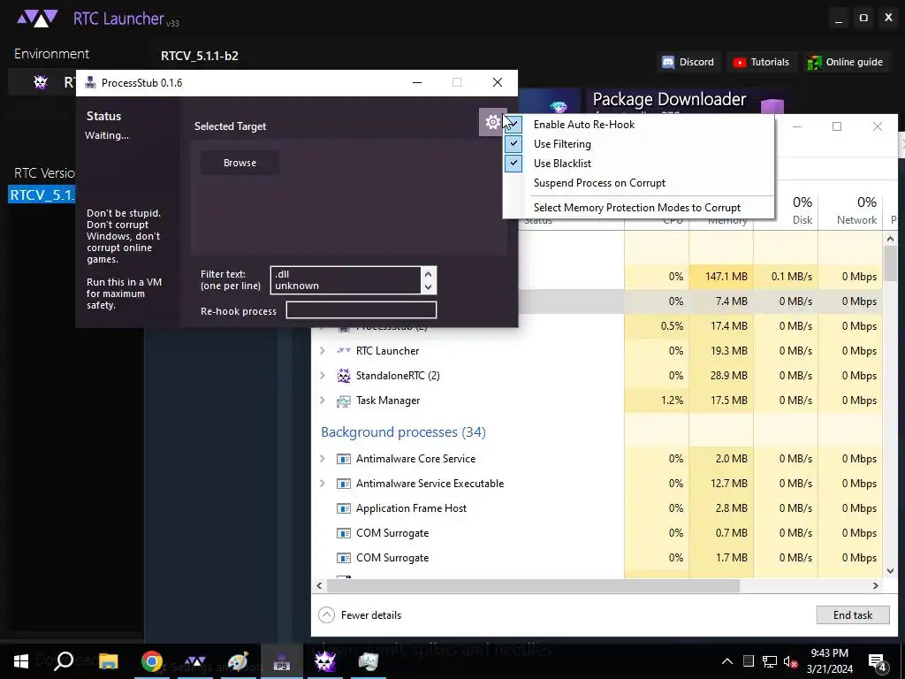Select the RTCV_5.1 version entry
Viewport: 905px width, 679px height.
coord(42,195)
